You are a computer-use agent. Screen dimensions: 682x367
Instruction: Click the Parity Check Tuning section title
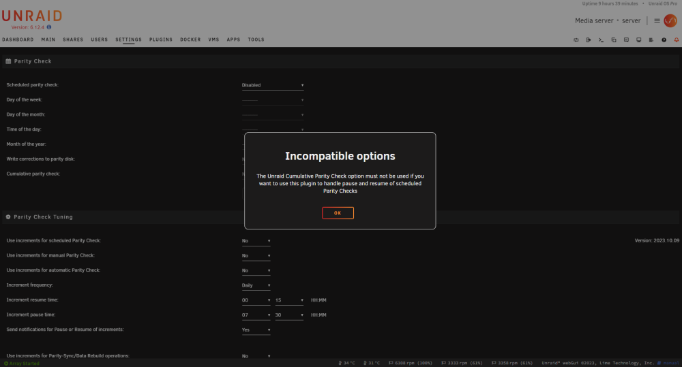click(43, 217)
